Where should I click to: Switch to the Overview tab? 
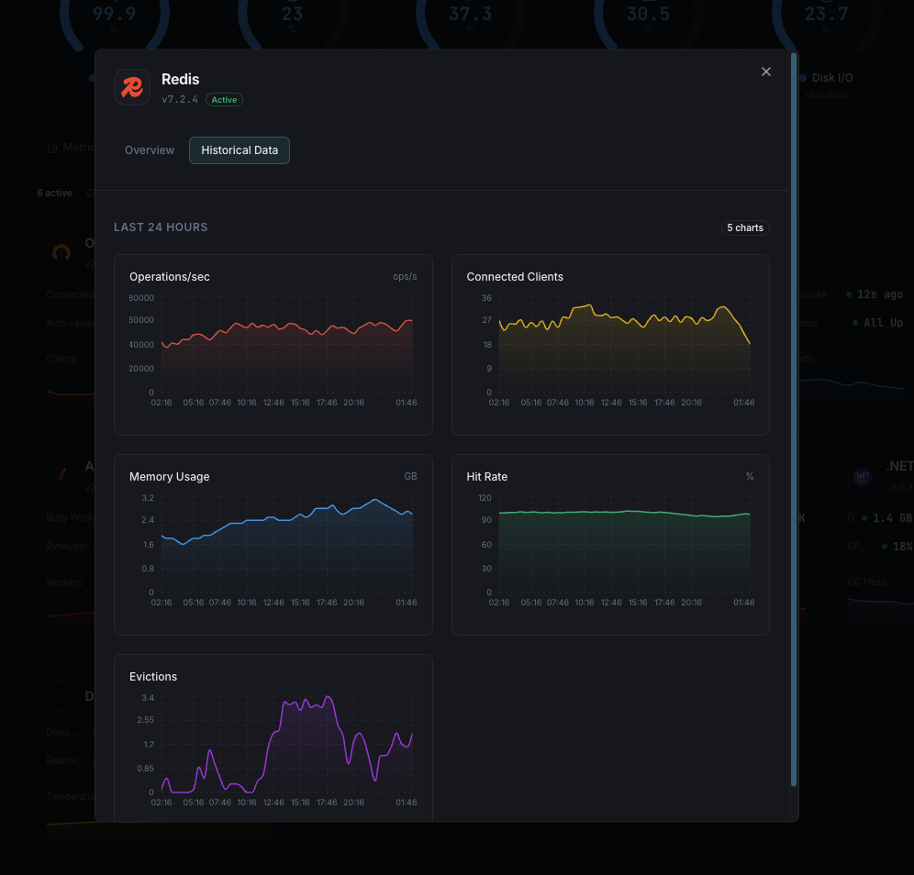click(x=150, y=150)
